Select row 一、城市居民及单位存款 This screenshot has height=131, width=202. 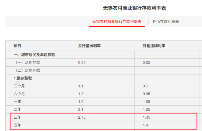pyautogui.click(x=34, y=55)
